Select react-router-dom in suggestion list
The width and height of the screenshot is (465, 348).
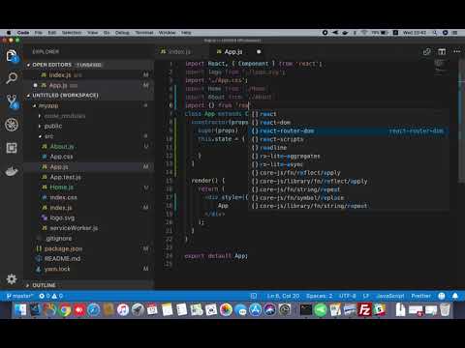click(x=349, y=130)
